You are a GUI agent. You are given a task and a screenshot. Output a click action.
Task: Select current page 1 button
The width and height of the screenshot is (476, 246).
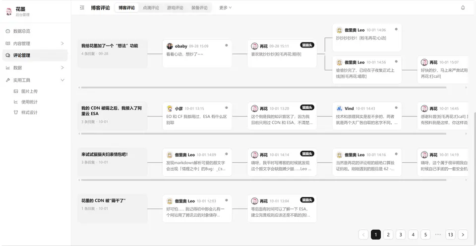(x=375, y=235)
